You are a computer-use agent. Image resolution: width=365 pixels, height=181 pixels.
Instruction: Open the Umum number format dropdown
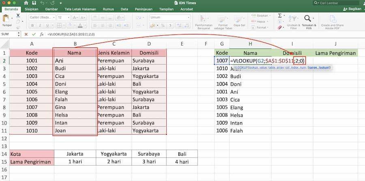click(x=170, y=17)
